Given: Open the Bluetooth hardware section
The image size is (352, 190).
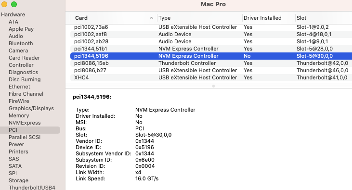Looking at the screenshot, I should 21,43.
